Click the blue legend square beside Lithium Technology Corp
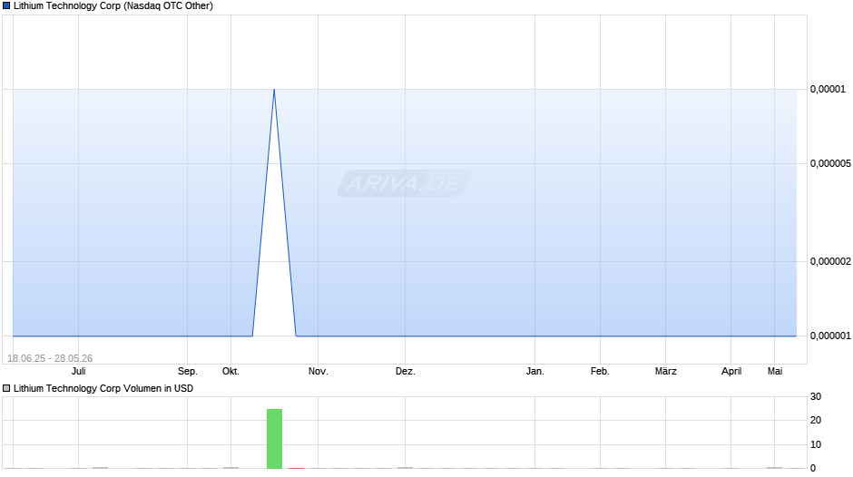Viewport: 853px width, 477px height. click(x=6, y=6)
